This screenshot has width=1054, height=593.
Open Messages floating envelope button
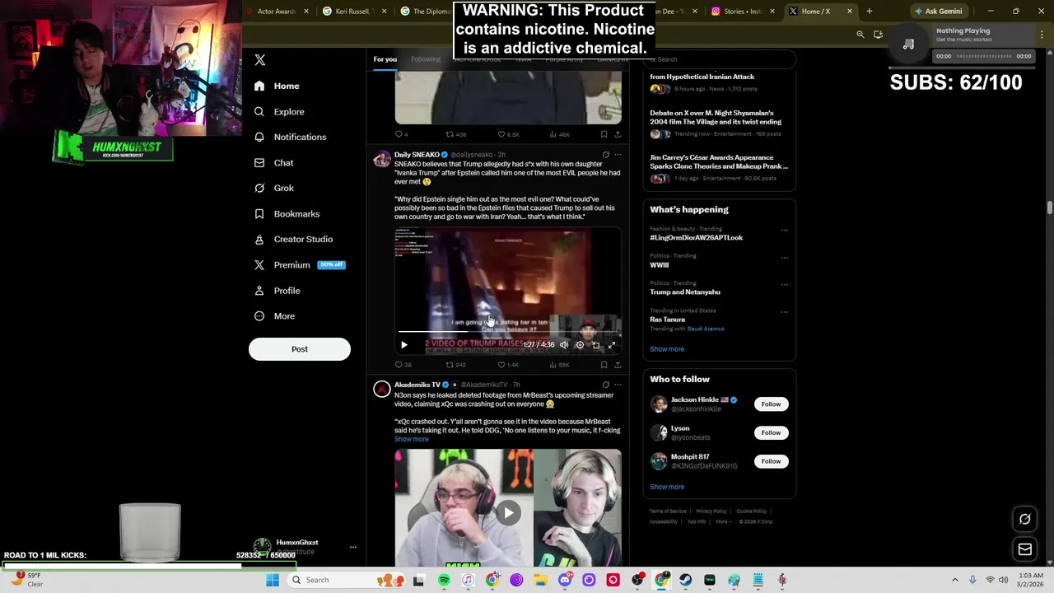tap(1025, 549)
